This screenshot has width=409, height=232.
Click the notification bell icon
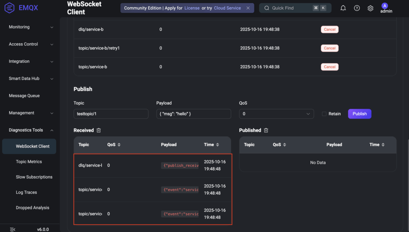[x=343, y=8]
